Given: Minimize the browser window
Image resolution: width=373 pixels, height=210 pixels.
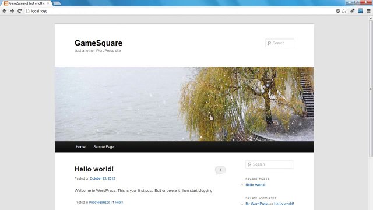Looking at the screenshot, I should [x=349, y=2].
